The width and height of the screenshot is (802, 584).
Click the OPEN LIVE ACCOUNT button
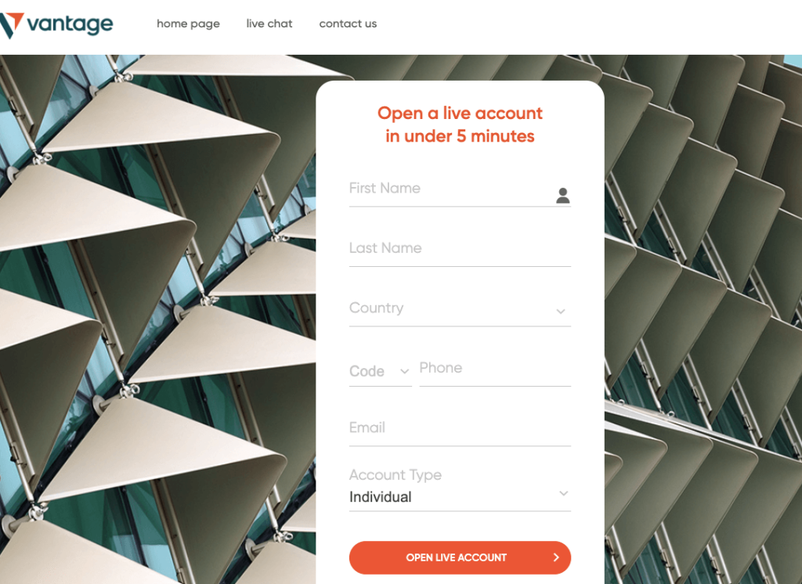[x=460, y=557]
